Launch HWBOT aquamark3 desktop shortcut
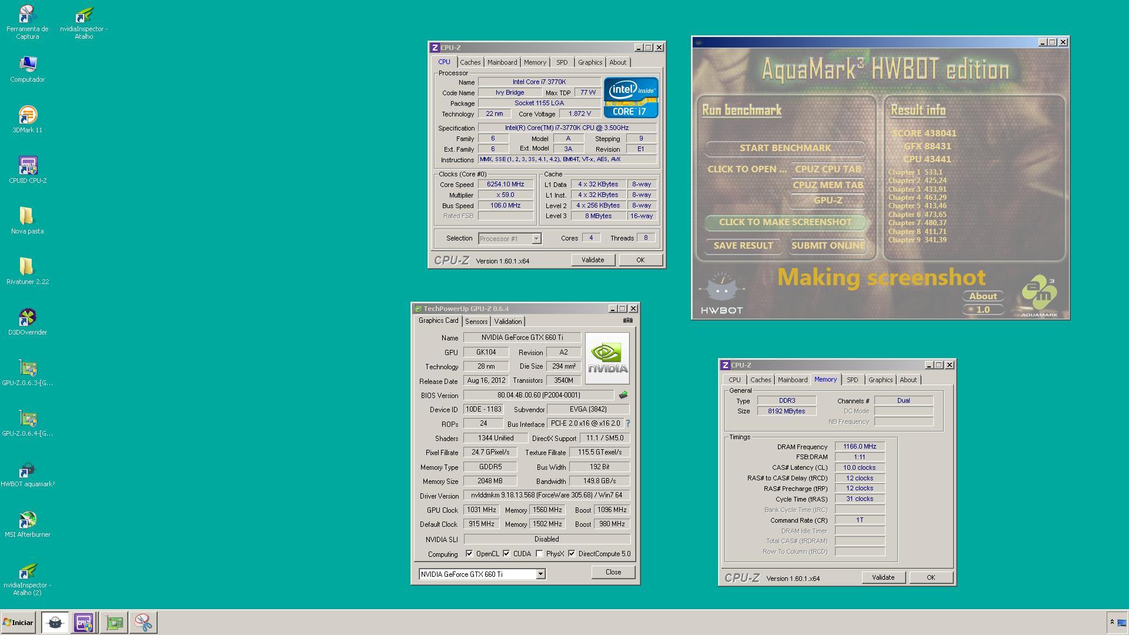Screen dimensions: 1129x635 [x=27, y=473]
